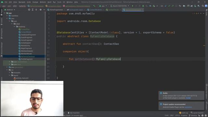Image resolution: width=208 pixels, height=117 pixels.
Task: Click the Search Everywhere magnifier icon
Action: pyautogui.click(x=203, y=6)
